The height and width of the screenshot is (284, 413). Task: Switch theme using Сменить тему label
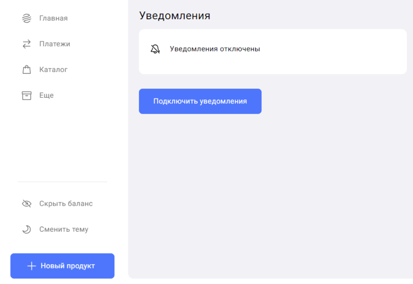tap(64, 230)
